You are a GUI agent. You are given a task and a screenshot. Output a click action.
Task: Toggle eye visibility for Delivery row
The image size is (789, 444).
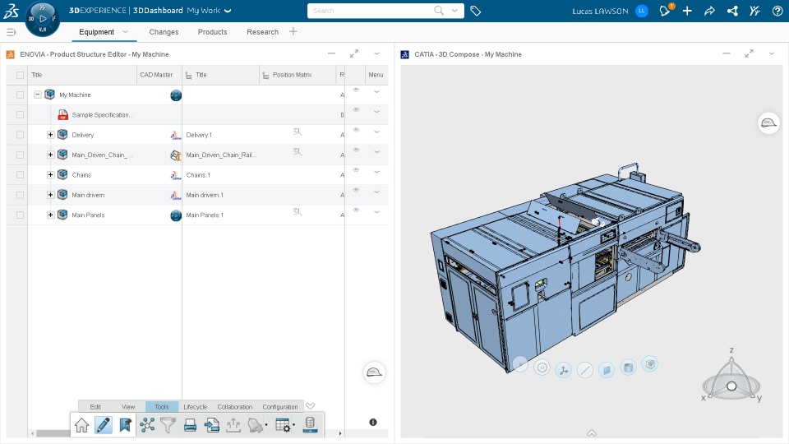[356, 130]
